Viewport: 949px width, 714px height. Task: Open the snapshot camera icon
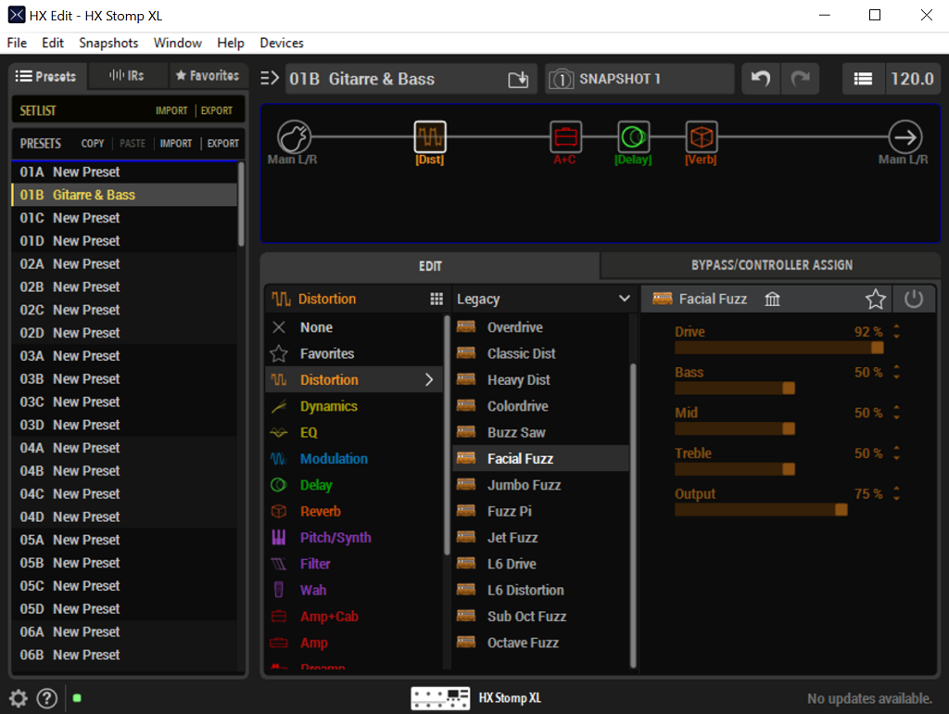(x=561, y=80)
